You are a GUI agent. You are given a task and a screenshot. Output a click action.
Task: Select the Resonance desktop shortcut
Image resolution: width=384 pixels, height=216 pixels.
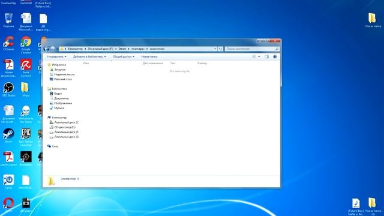coord(26,158)
